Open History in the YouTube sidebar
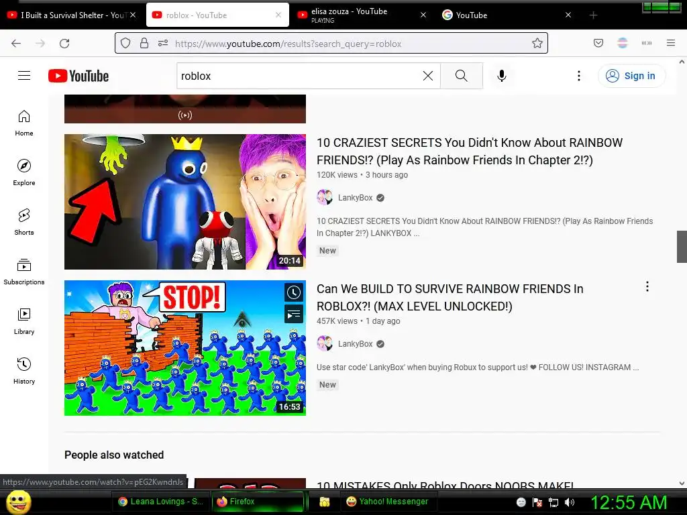The image size is (687, 515). tap(24, 371)
